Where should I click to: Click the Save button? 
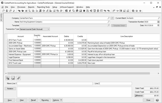[x=10, y=100]
